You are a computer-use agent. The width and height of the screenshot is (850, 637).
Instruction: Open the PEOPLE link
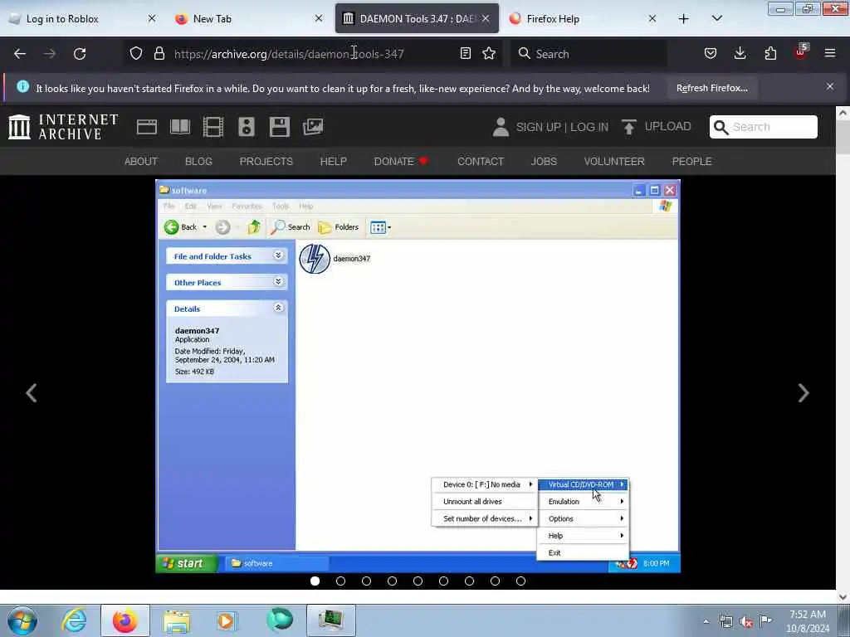point(691,162)
